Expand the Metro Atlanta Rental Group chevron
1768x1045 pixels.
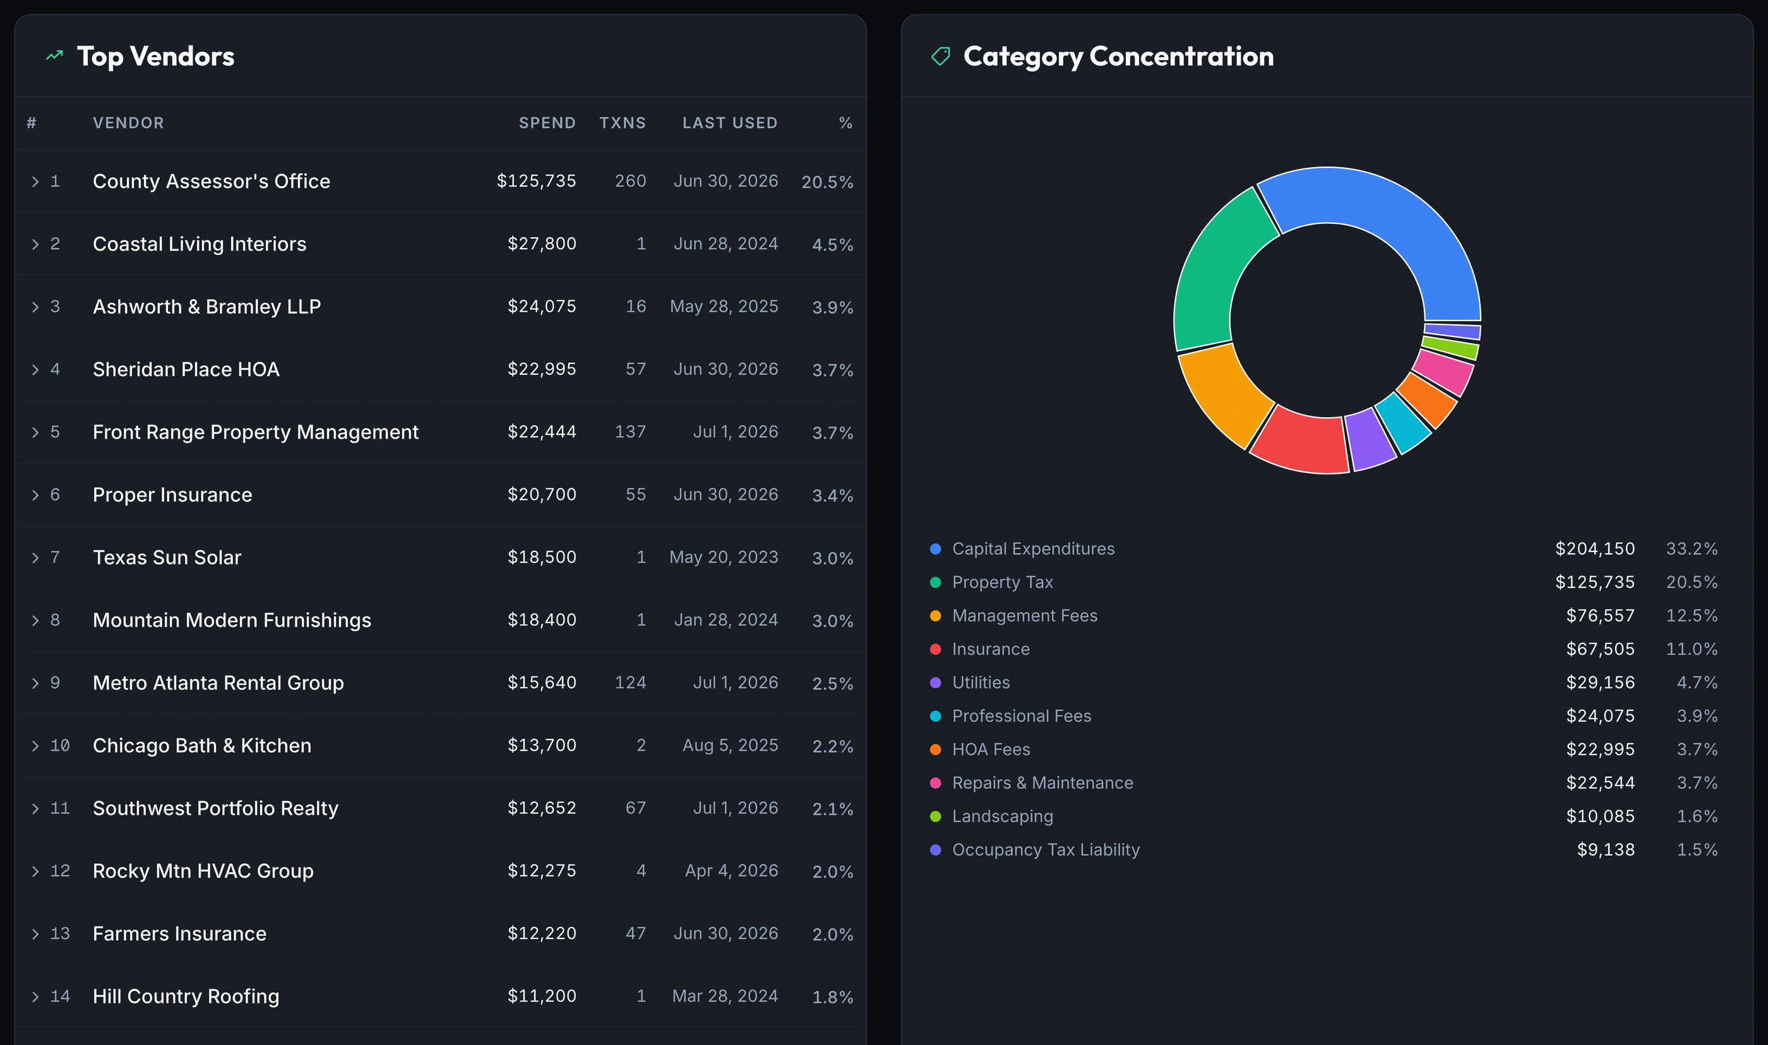(x=35, y=683)
